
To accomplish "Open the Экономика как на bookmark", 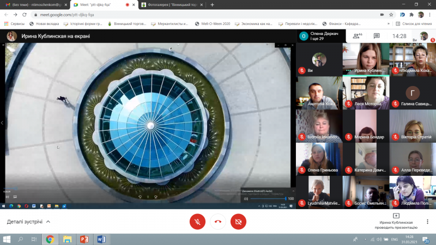I will click(253, 24).
